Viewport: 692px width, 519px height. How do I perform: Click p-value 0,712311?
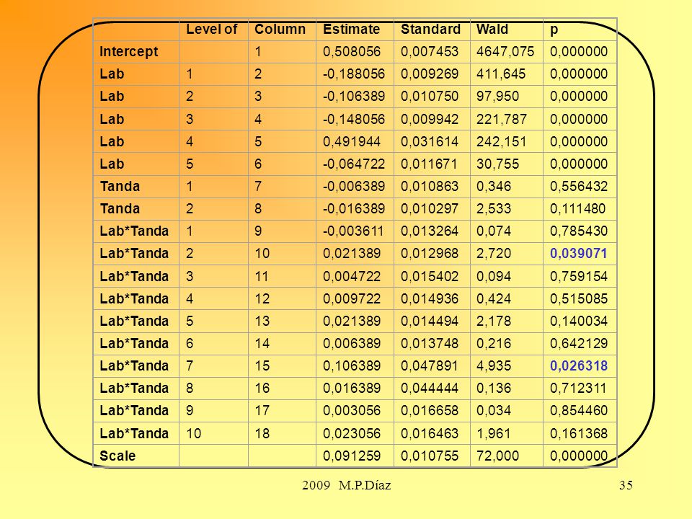tap(577, 389)
